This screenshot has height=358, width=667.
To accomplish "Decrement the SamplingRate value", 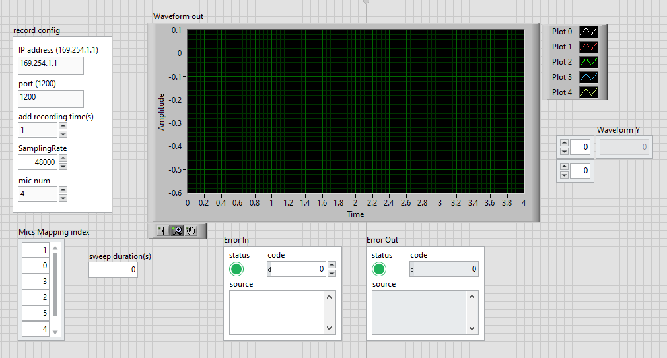I will click(x=63, y=166).
